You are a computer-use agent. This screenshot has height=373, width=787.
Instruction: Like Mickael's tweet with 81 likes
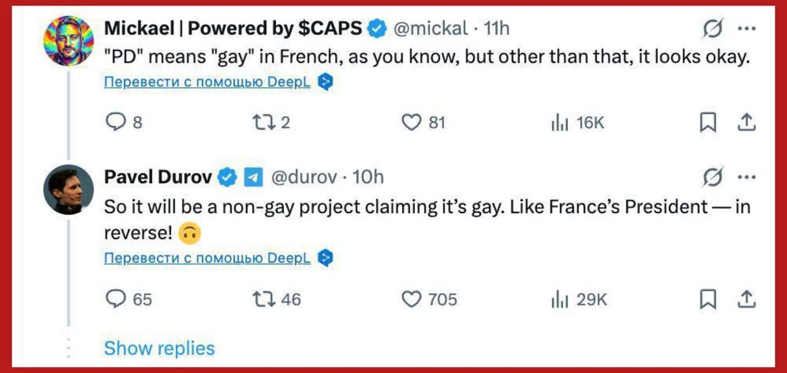411,123
